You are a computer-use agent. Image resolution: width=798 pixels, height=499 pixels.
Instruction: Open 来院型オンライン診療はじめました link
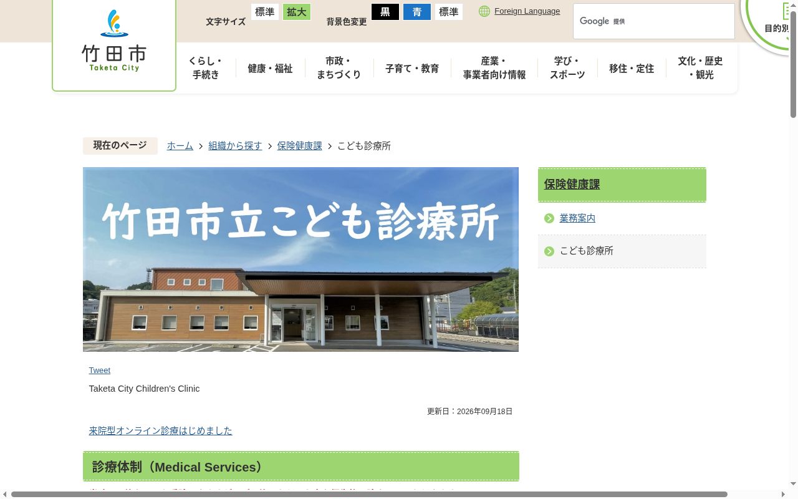coord(160,431)
